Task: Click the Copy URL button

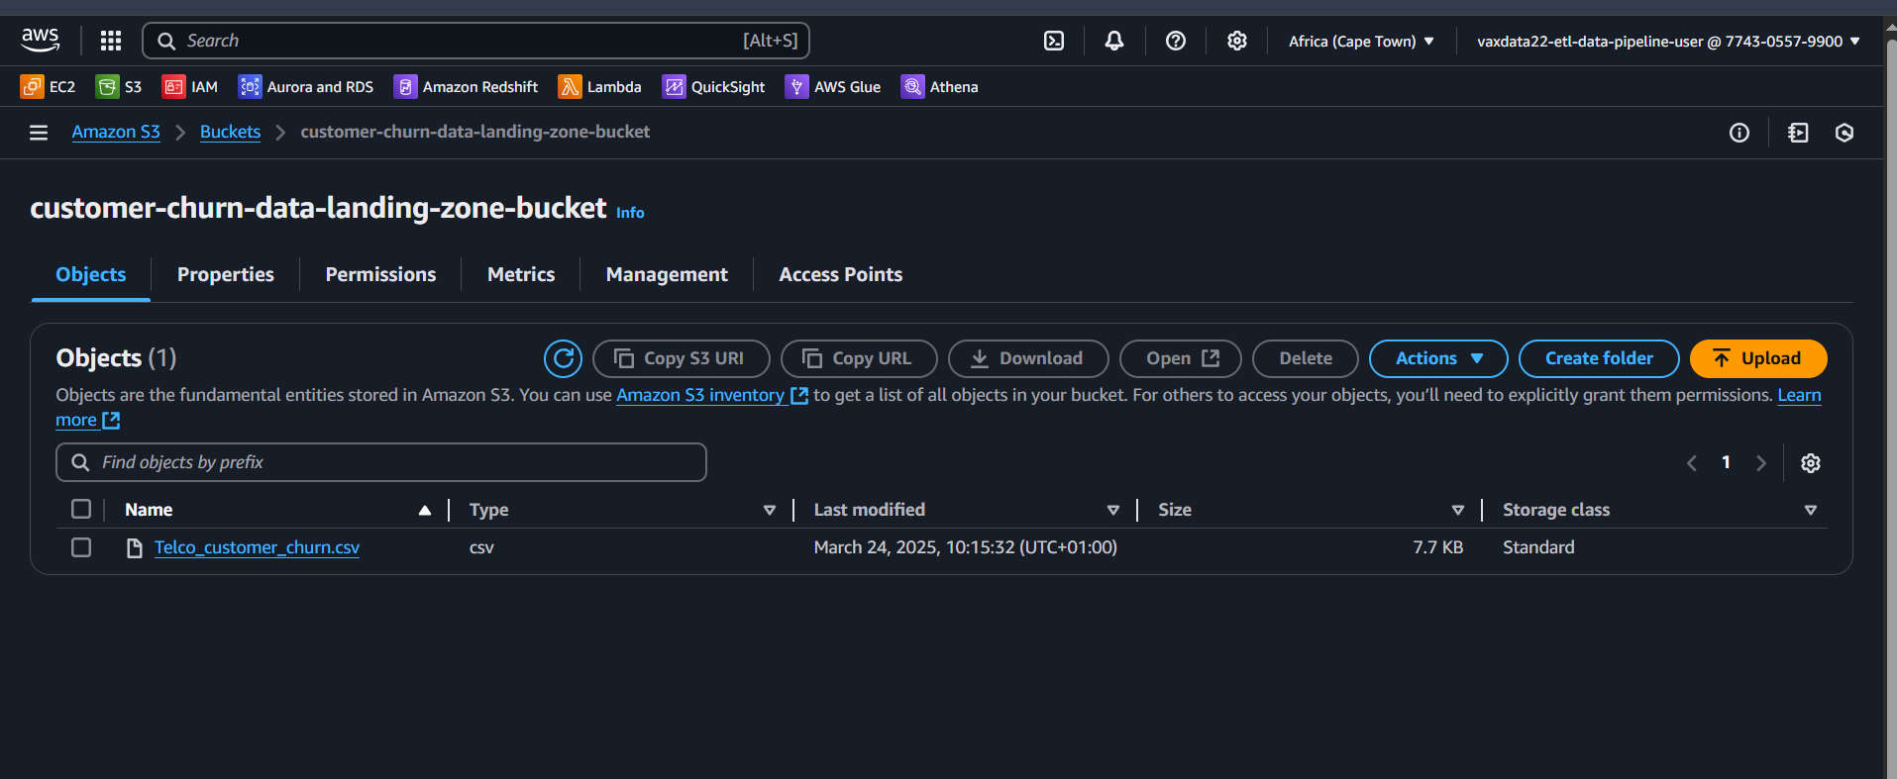Action: coord(859,358)
